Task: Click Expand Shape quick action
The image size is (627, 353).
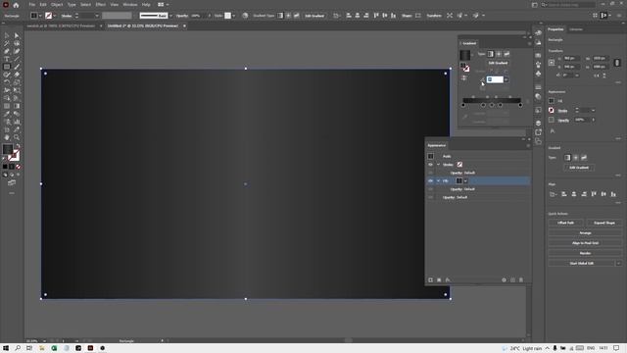Action: (604, 223)
